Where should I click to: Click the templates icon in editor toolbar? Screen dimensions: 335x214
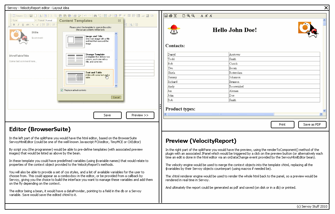click(x=45, y=16)
